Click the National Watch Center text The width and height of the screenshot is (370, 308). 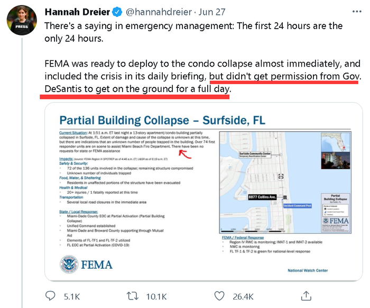click(x=308, y=270)
